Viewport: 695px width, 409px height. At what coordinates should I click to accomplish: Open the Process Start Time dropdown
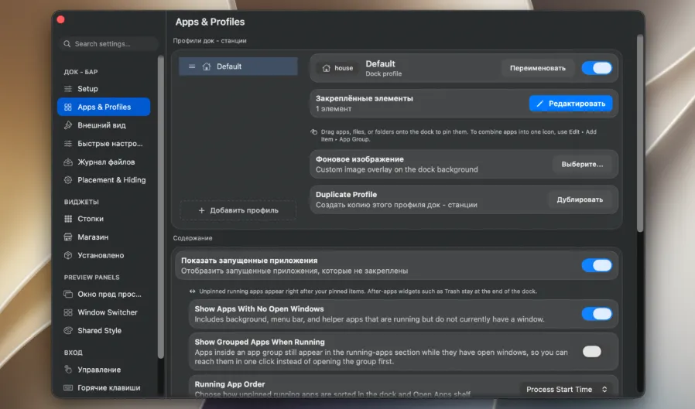pyautogui.click(x=566, y=390)
